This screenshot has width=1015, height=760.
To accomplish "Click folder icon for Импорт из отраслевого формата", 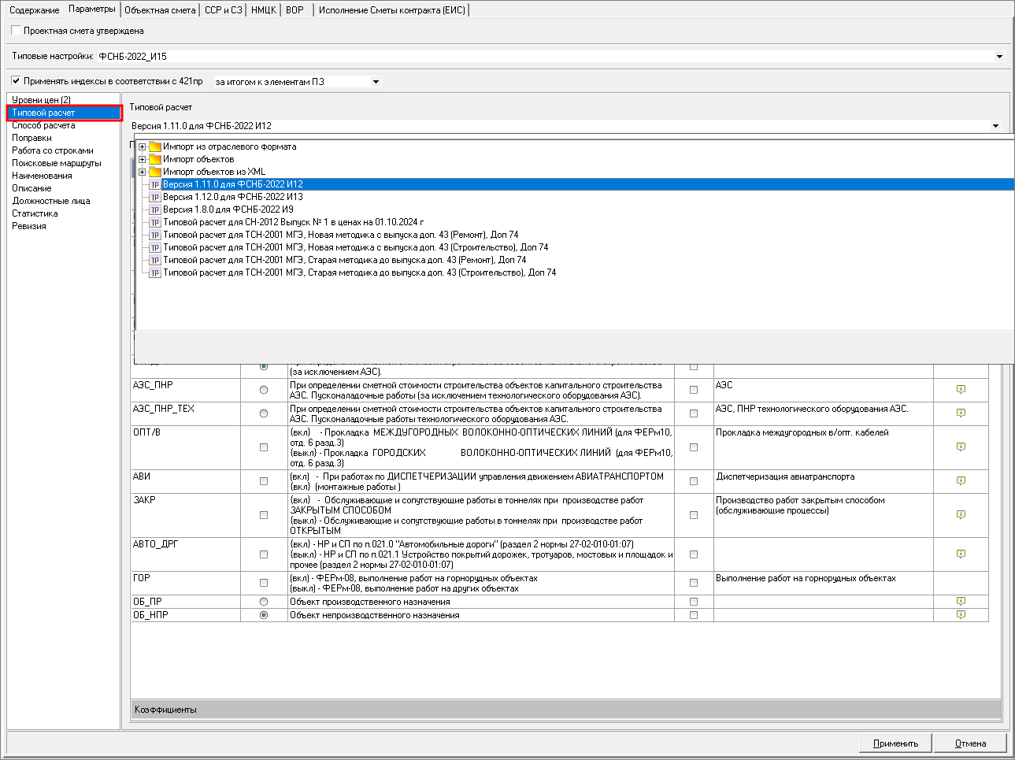I will coord(155,146).
